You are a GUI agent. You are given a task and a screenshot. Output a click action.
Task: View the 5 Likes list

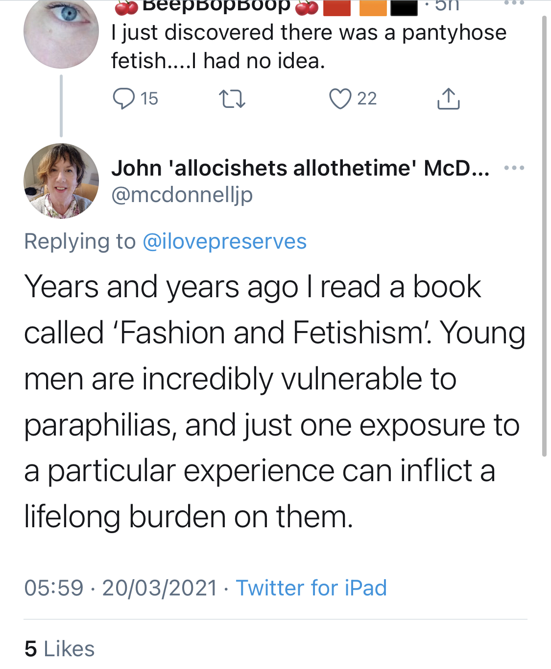(x=59, y=648)
